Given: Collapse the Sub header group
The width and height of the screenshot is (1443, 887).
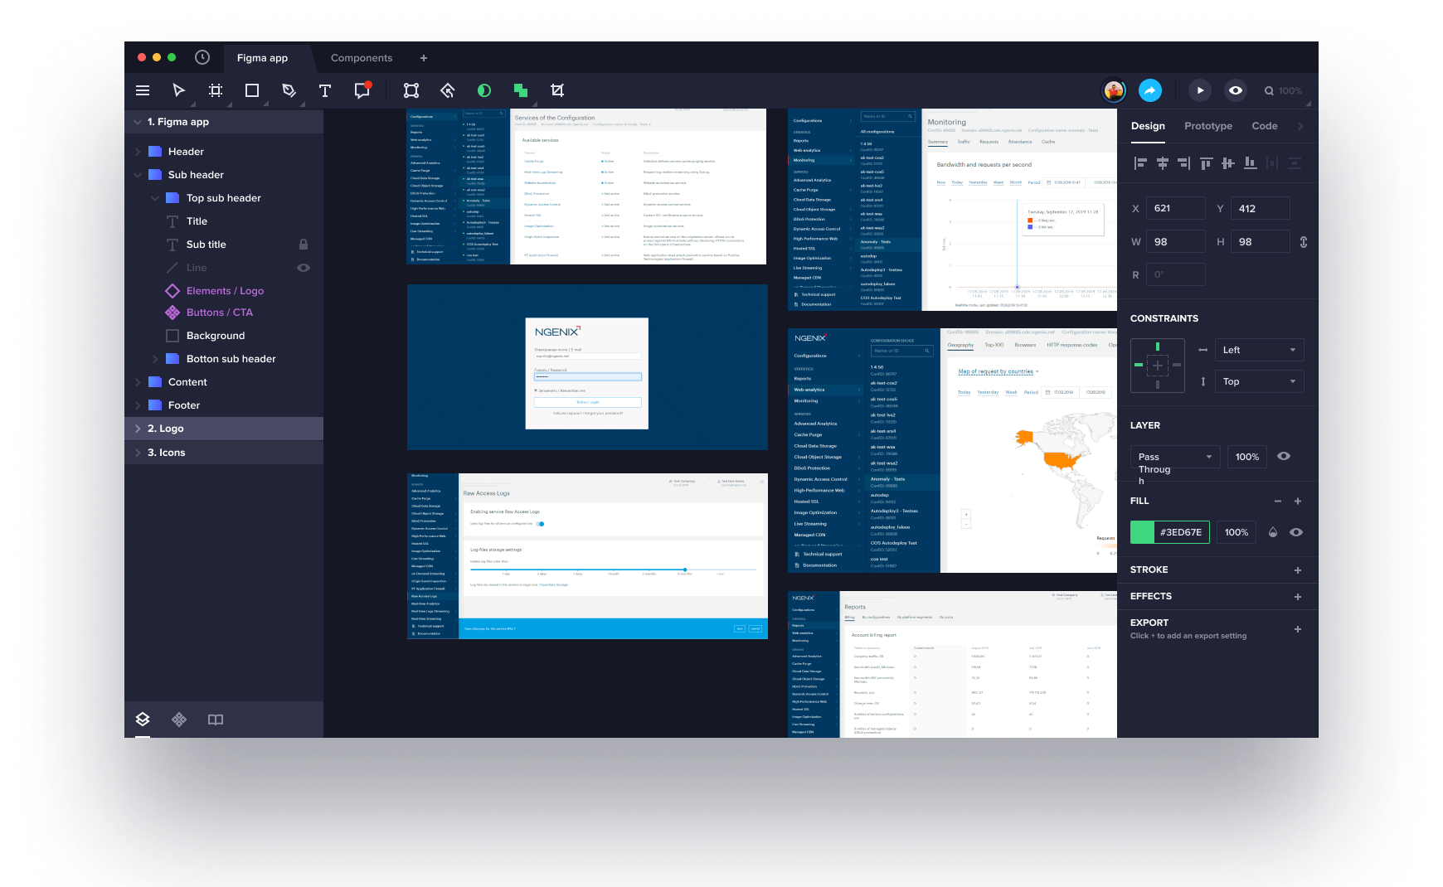Looking at the screenshot, I should (x=139, y=175).
